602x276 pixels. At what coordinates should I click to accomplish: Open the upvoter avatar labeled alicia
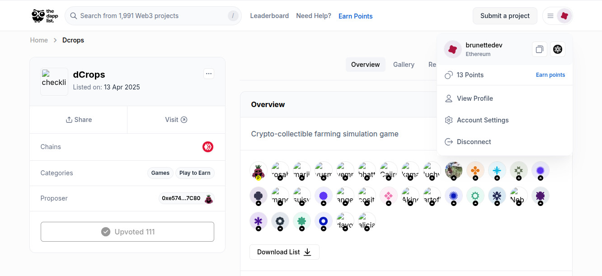[x=367, y=221]
